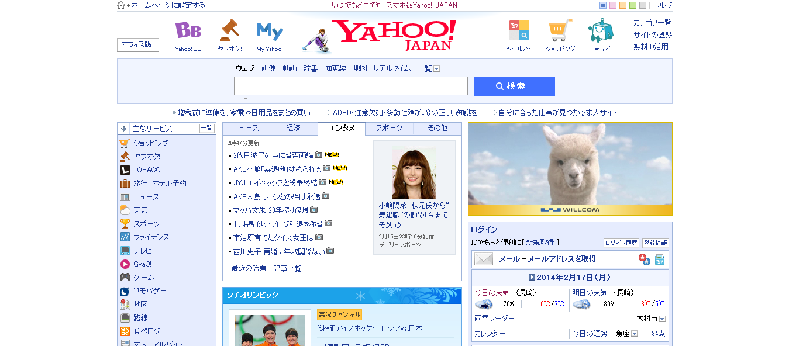This screenshot has height=346, width=789.
Task: Switch to the 経済 tab
Action: [294, 129]
